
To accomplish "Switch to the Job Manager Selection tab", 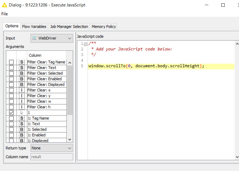I will [x=69, y=26].
